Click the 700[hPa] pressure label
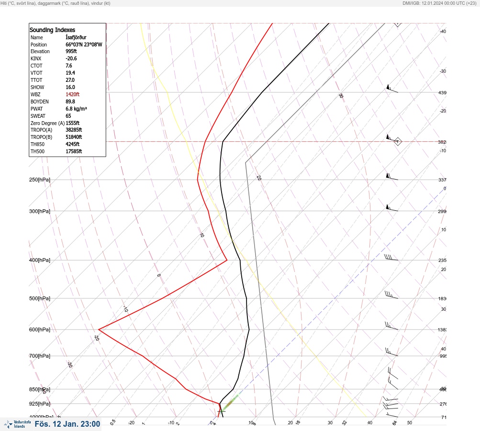Image resolution: width=480 pixels, height=431 pixels. (x=40, y=356)
